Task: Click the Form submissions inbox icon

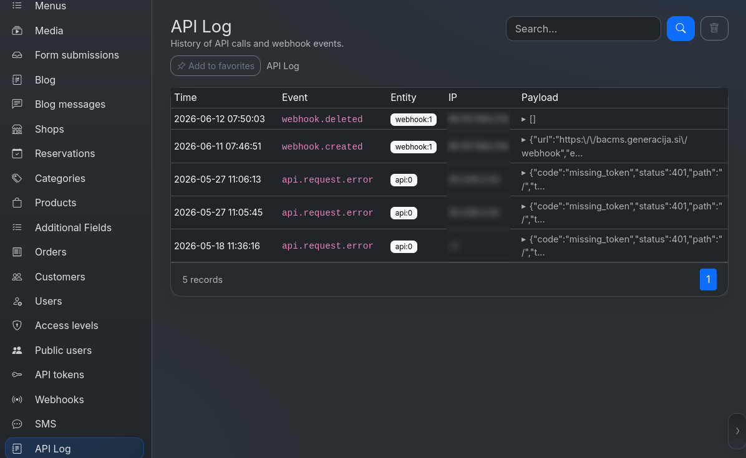Action: [x=17, y=55]
